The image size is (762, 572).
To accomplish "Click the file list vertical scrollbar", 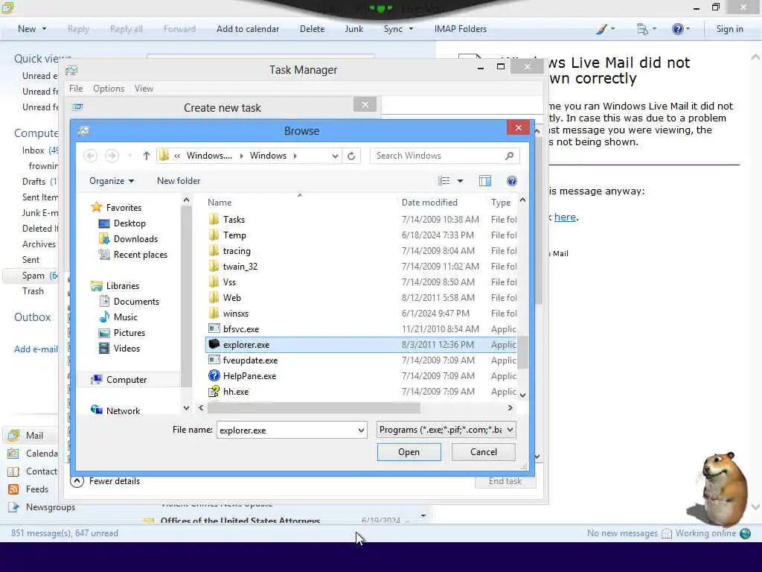I will coord(522,352).
